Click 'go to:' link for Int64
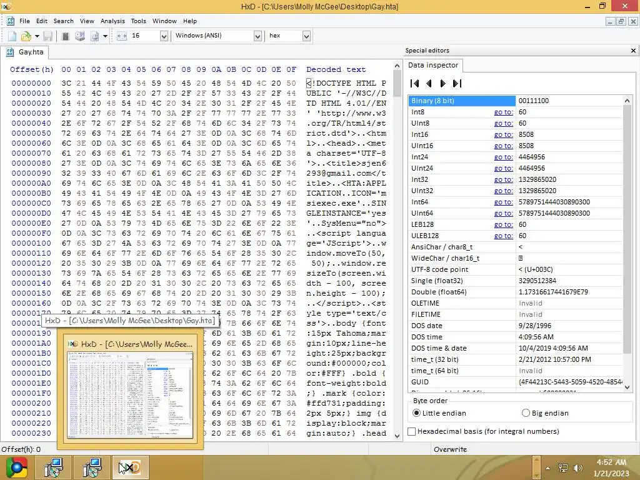The image size is (640, 480). pyautogui.click(x=503, y=202)
